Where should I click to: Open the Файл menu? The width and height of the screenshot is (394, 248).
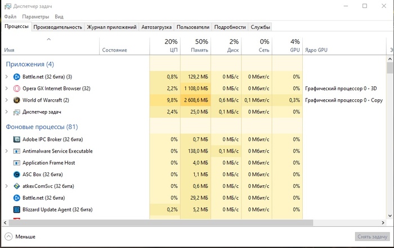click(10, 17)
